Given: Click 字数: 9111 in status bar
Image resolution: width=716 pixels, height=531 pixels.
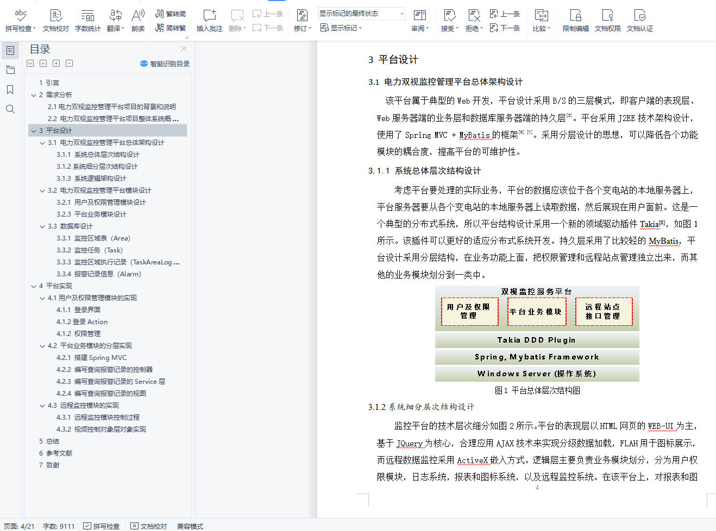Looking at the screenshot, I should pos(59,526).
